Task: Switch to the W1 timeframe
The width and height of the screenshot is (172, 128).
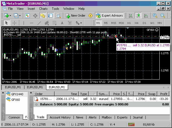Action: (152, 23)
